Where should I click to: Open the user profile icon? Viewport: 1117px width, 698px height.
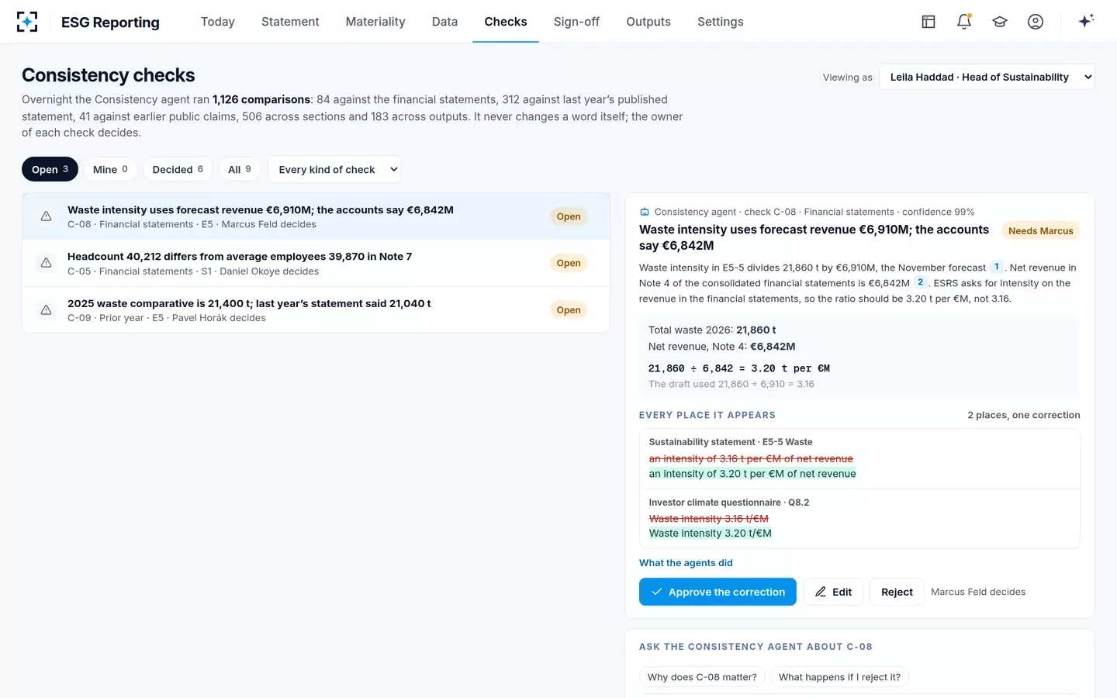tap(1036, 22)
